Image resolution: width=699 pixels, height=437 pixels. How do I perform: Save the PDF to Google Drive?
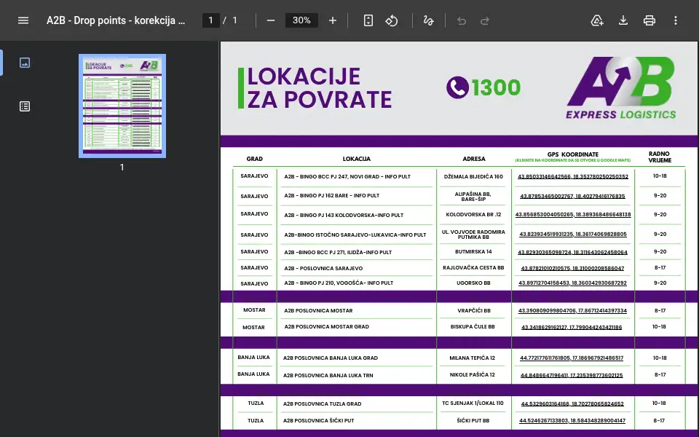pos(597,20)
